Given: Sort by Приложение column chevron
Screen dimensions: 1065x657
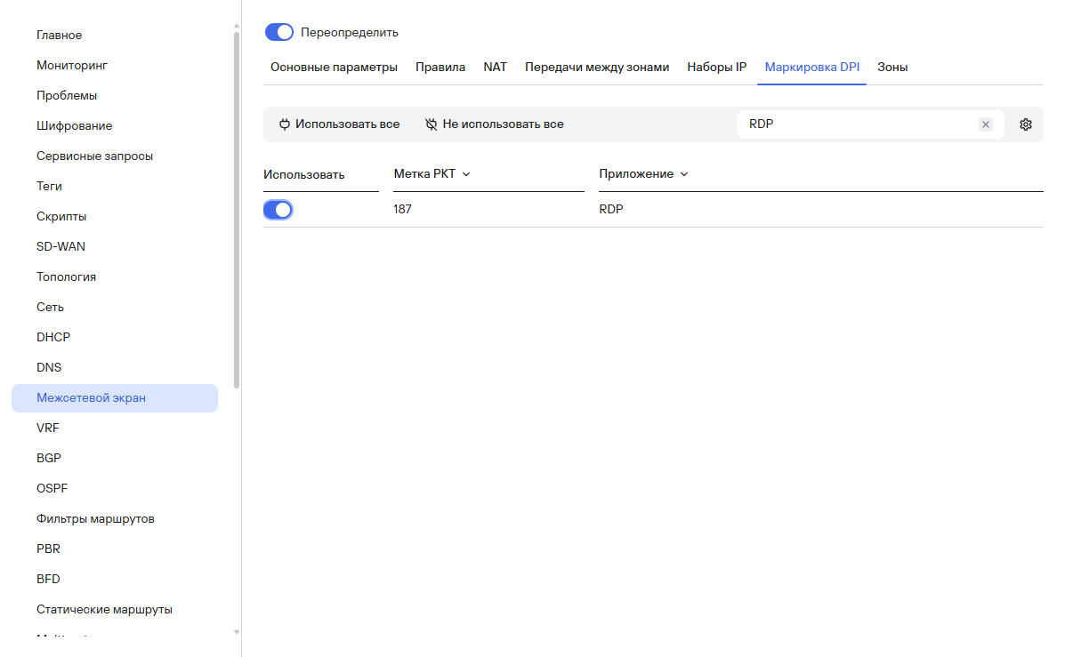Looking at the screenshot, I should click(684, 174).
